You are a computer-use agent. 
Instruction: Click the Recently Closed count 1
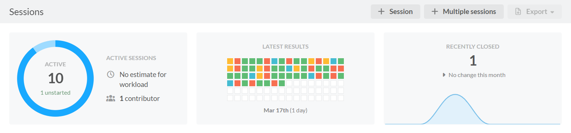(x=473, y=60)
